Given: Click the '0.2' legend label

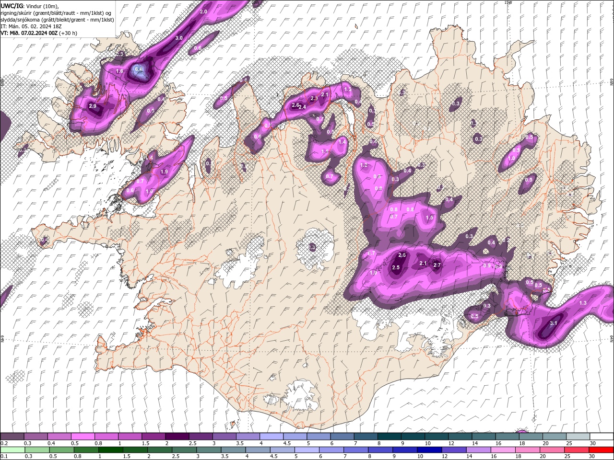Looking at the screenshot, I should (4, 443).
